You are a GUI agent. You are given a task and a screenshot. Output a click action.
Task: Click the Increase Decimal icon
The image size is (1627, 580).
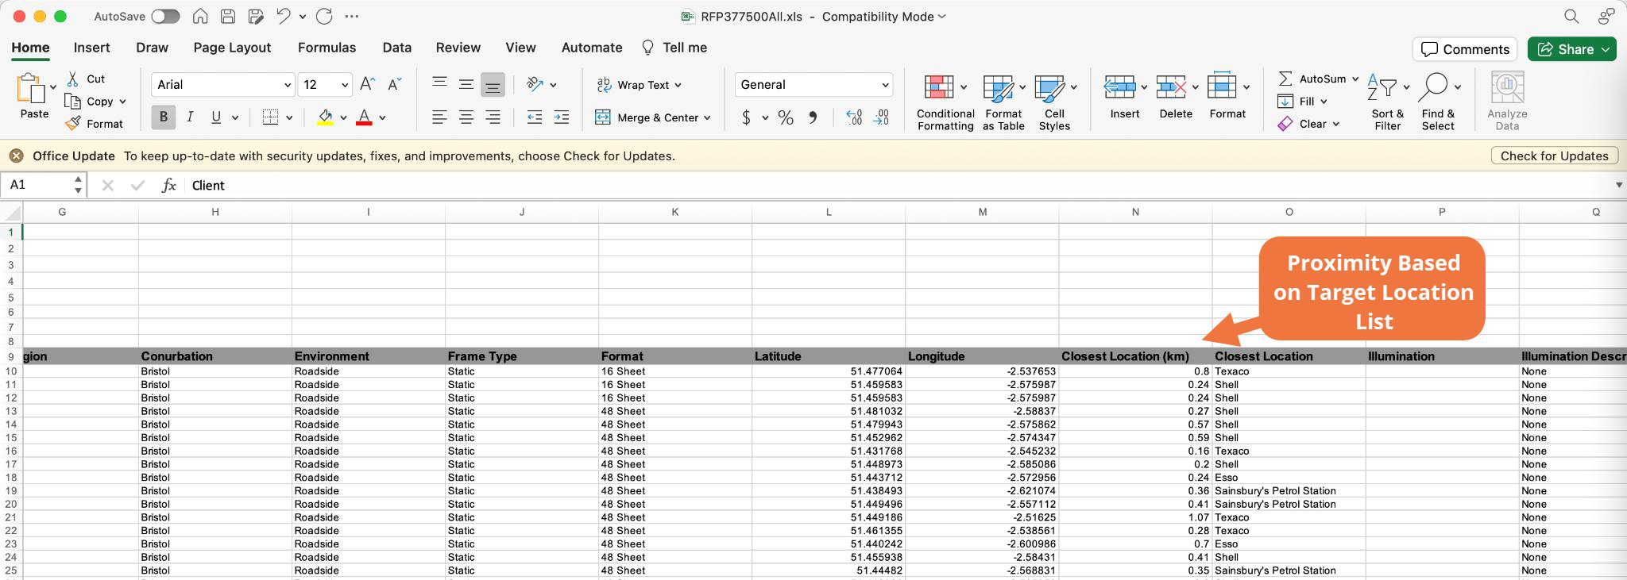854,117
